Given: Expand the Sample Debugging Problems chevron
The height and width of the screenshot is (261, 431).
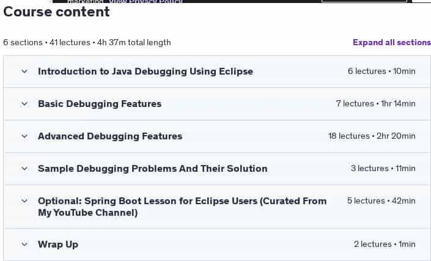Looking at the screenshot, I should [x=24, y=169].
